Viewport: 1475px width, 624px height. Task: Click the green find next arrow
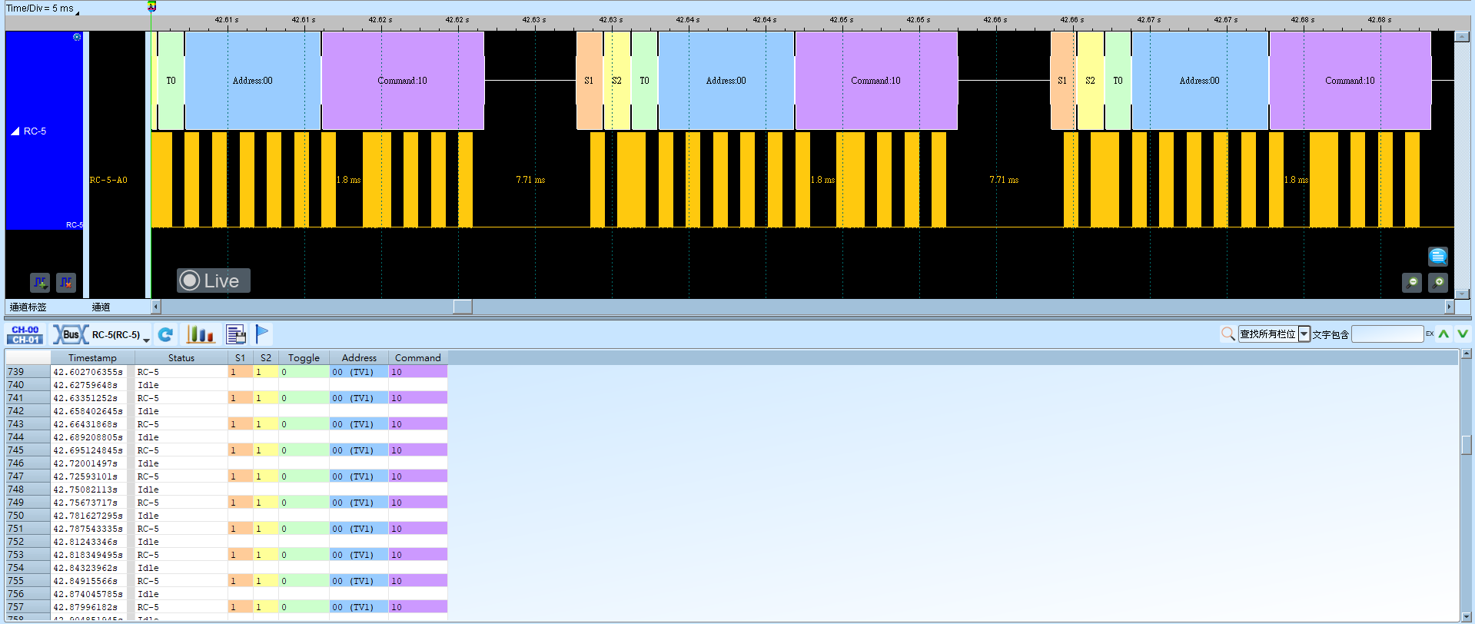(1463, 334)
